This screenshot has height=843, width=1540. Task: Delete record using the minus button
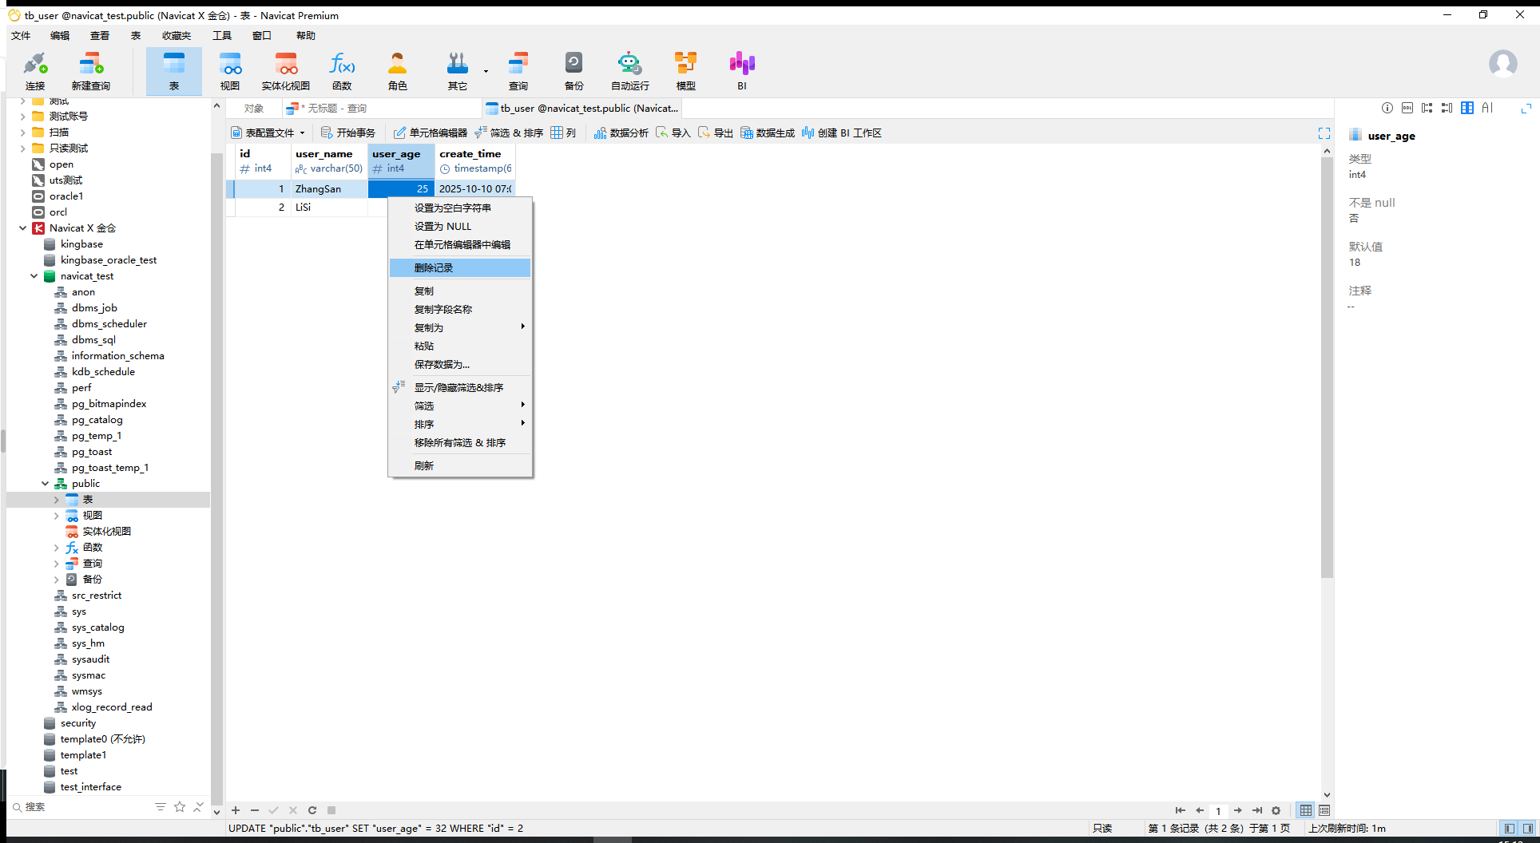(255, 810)
